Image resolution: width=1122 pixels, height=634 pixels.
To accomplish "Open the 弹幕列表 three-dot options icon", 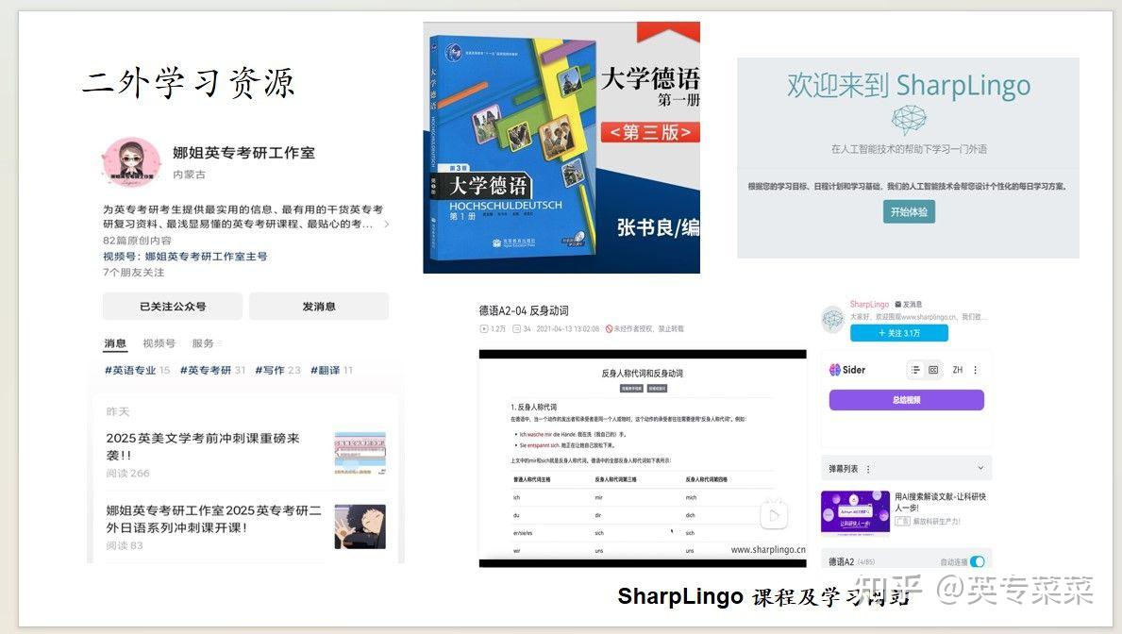I will pos(869,470).
